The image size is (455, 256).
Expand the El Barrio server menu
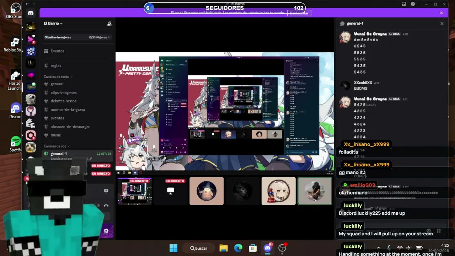tap(53, 23)
